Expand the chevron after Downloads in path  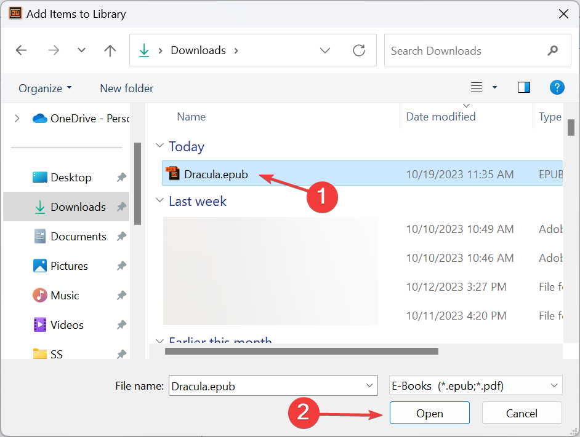pos(236,50)
